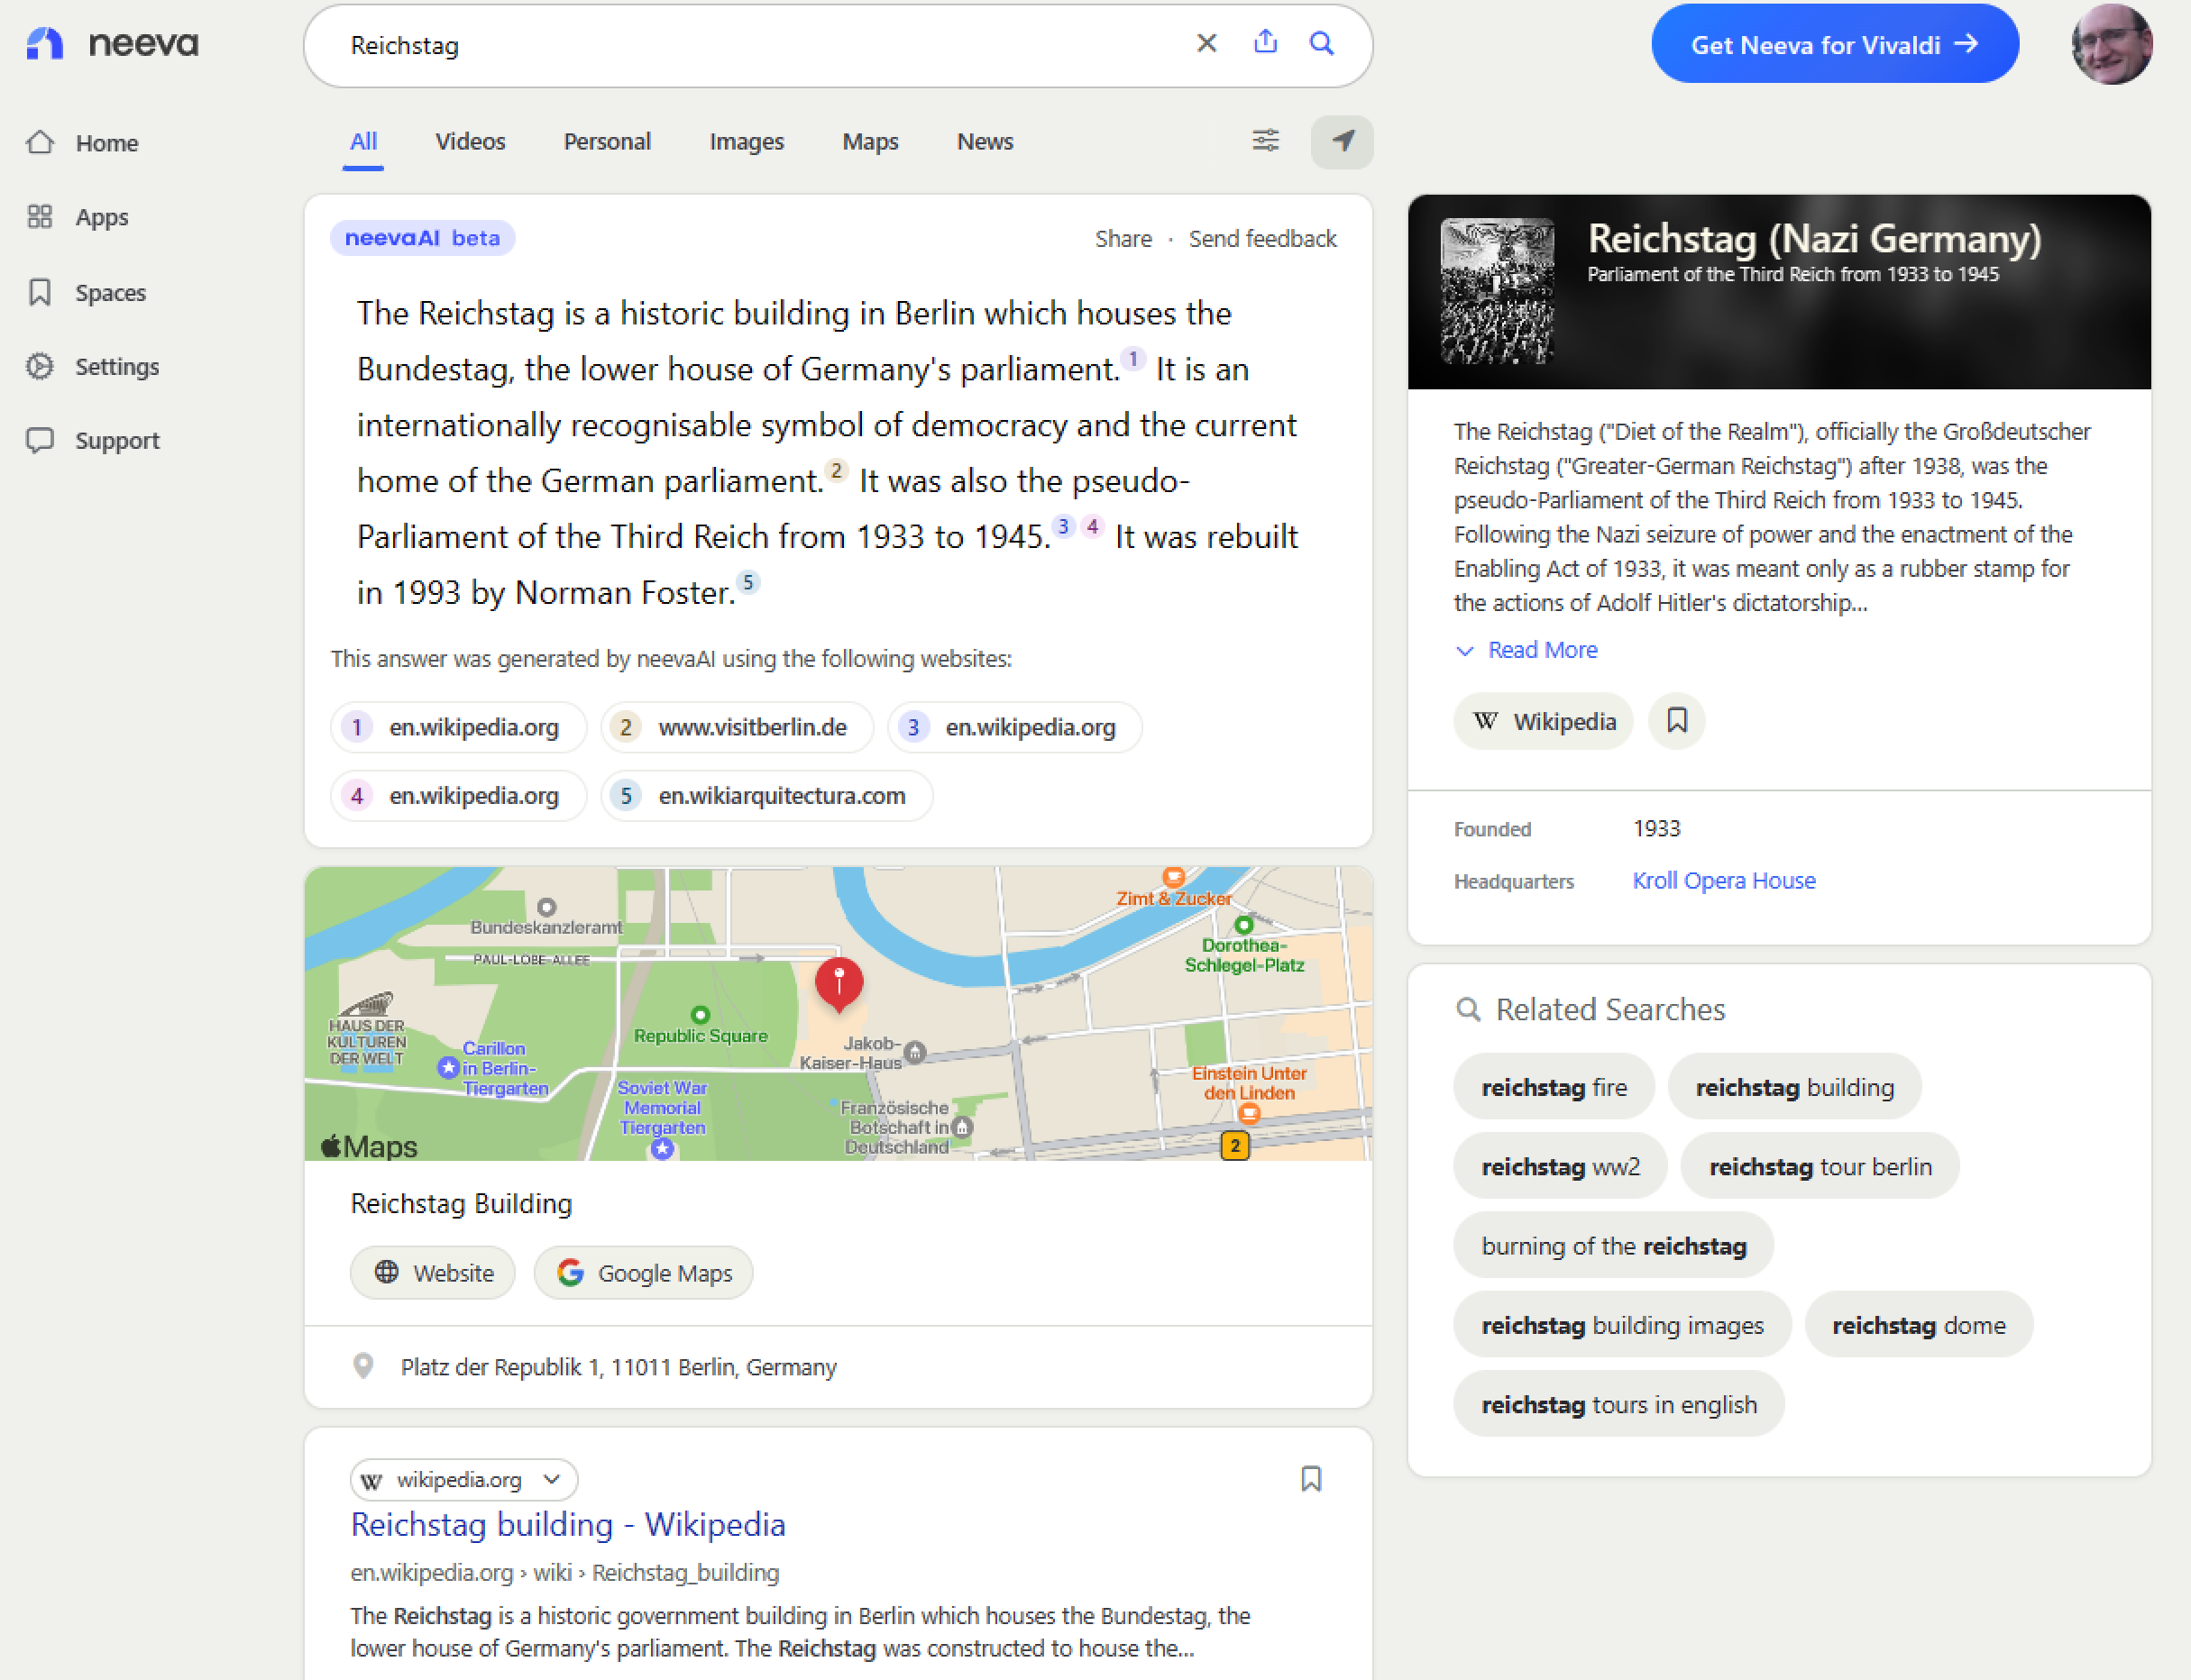
Task: Clear the search box with X icon
Action: click(x=1206, y=44)
